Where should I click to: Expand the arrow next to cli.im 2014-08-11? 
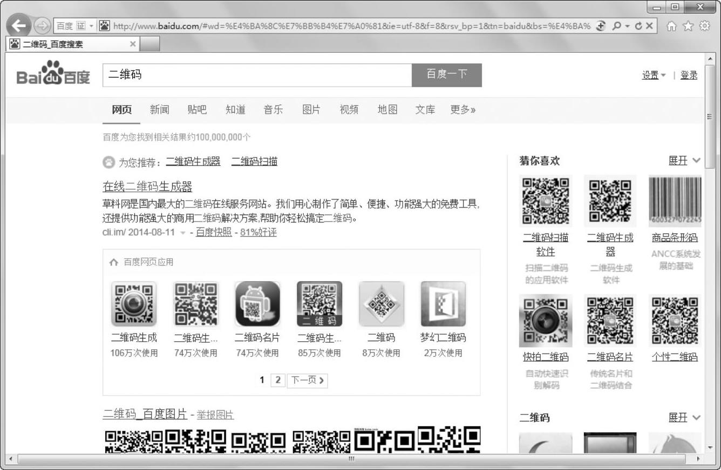183,233
